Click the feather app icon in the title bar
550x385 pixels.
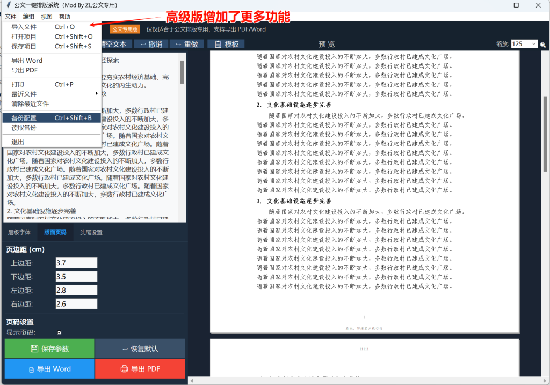pyautogui.click(x=9, y=5)
